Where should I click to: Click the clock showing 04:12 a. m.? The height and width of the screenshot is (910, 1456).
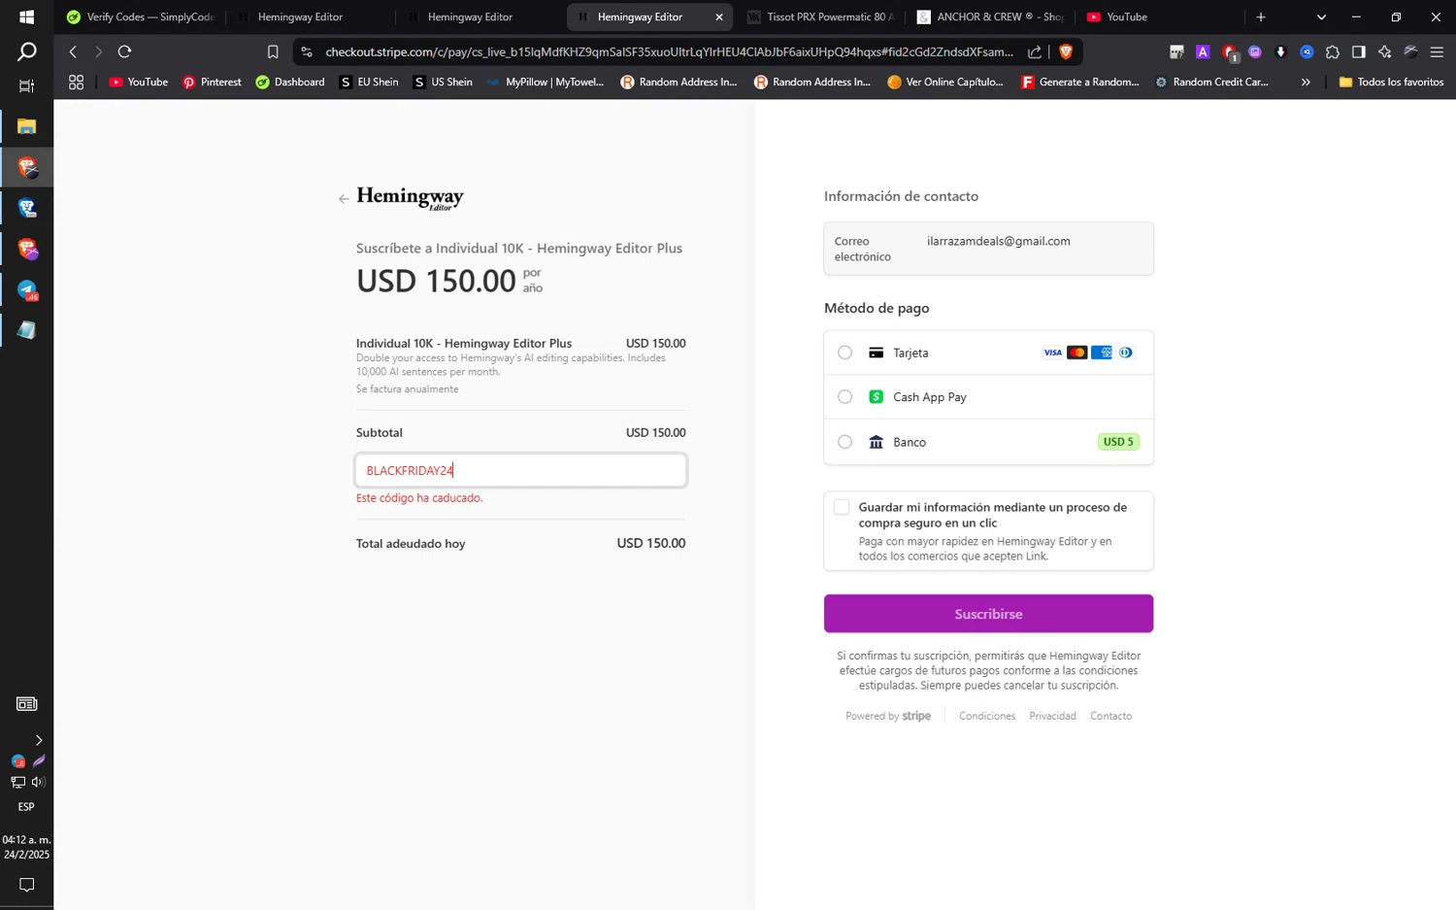[x=26, y=840]
